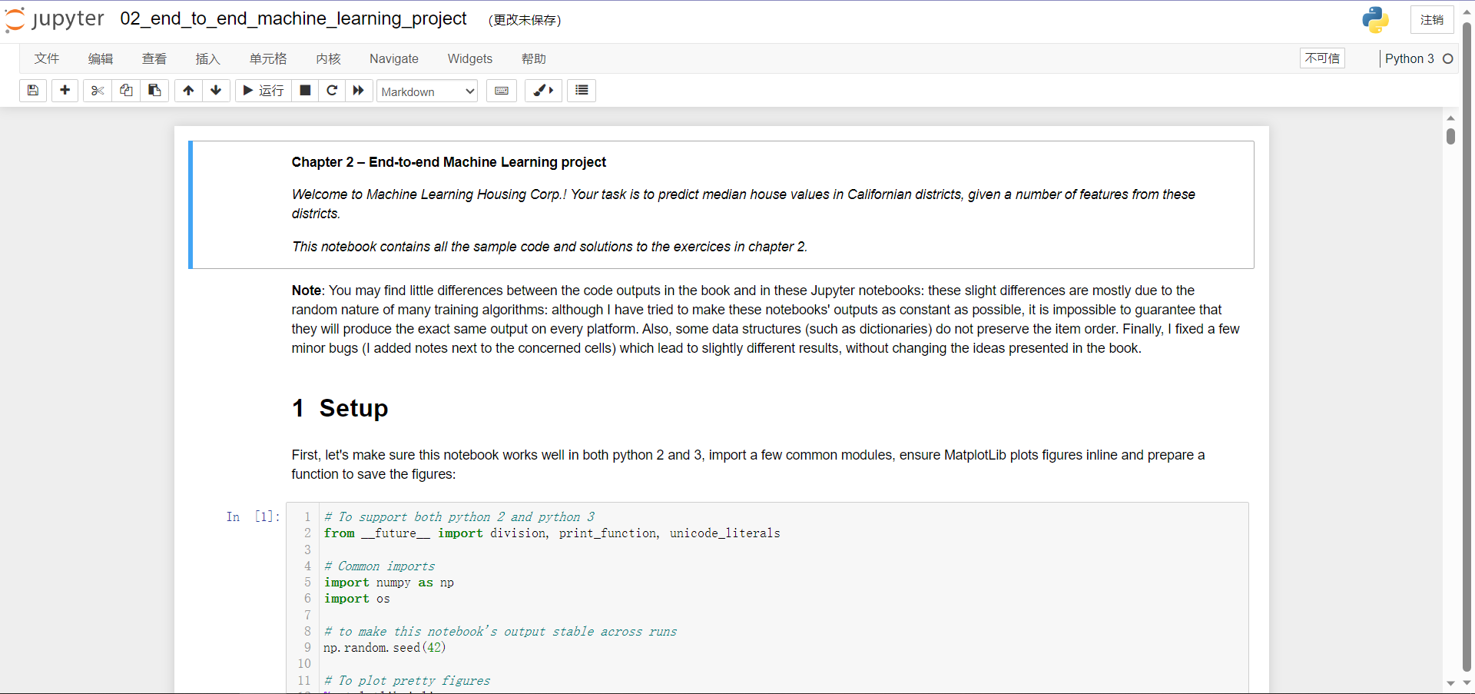
Task: Click the 不可信 trust notebook button
Action: point(1322,58)
